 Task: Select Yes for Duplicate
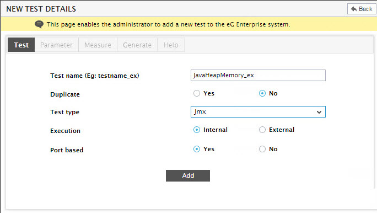pos(197,93)
